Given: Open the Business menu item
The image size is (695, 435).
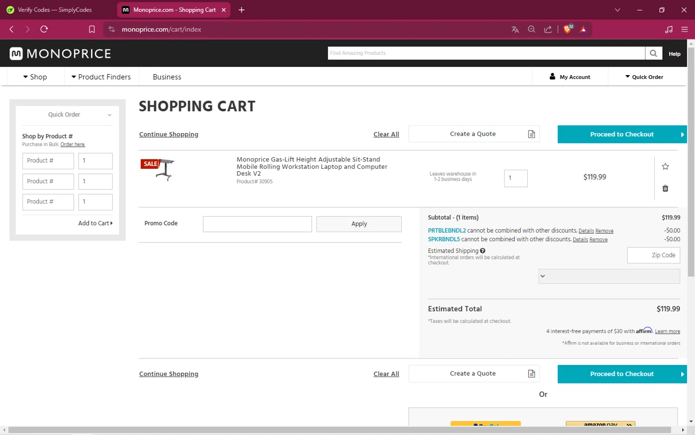Looking at the screenshot, I should tap(167, 77).
